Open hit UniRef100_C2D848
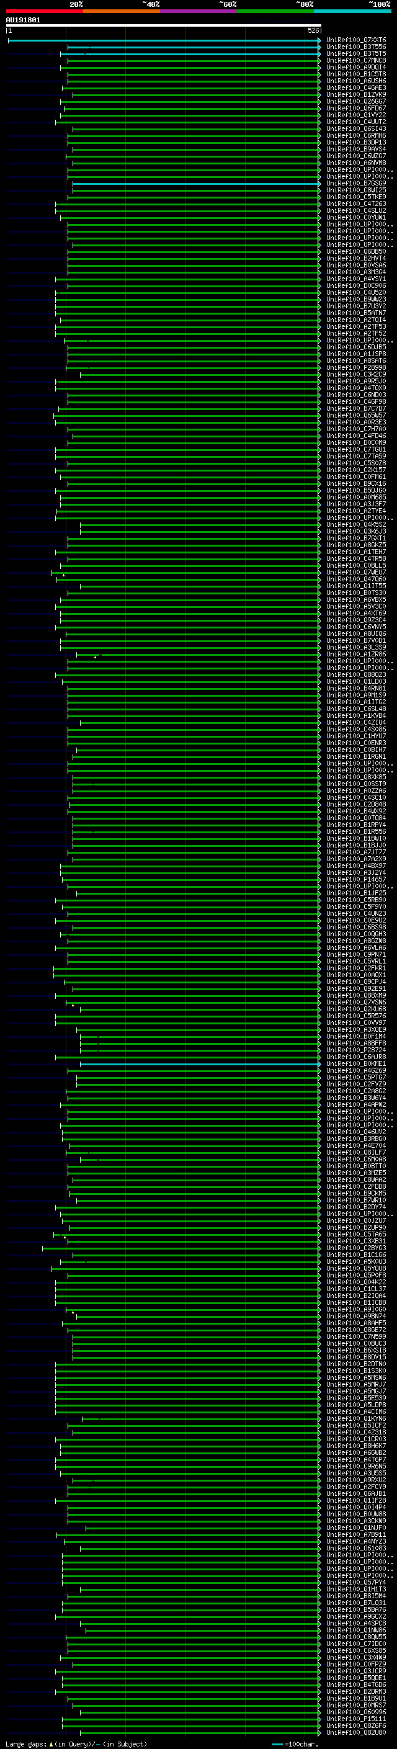397x1749 pixels. (x=356, y=804)
